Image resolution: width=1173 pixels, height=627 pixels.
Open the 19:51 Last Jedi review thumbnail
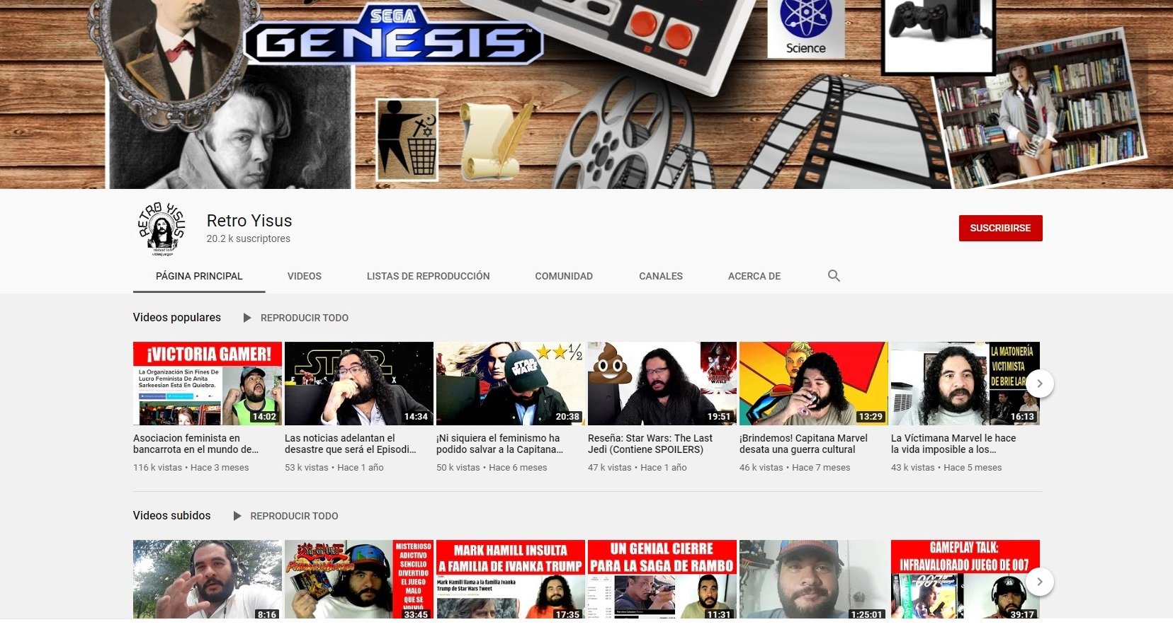coord(662,384)
